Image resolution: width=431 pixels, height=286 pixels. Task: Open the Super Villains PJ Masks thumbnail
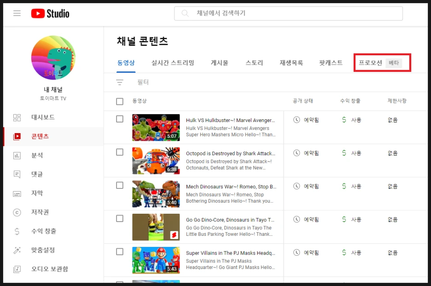(156, 260)
